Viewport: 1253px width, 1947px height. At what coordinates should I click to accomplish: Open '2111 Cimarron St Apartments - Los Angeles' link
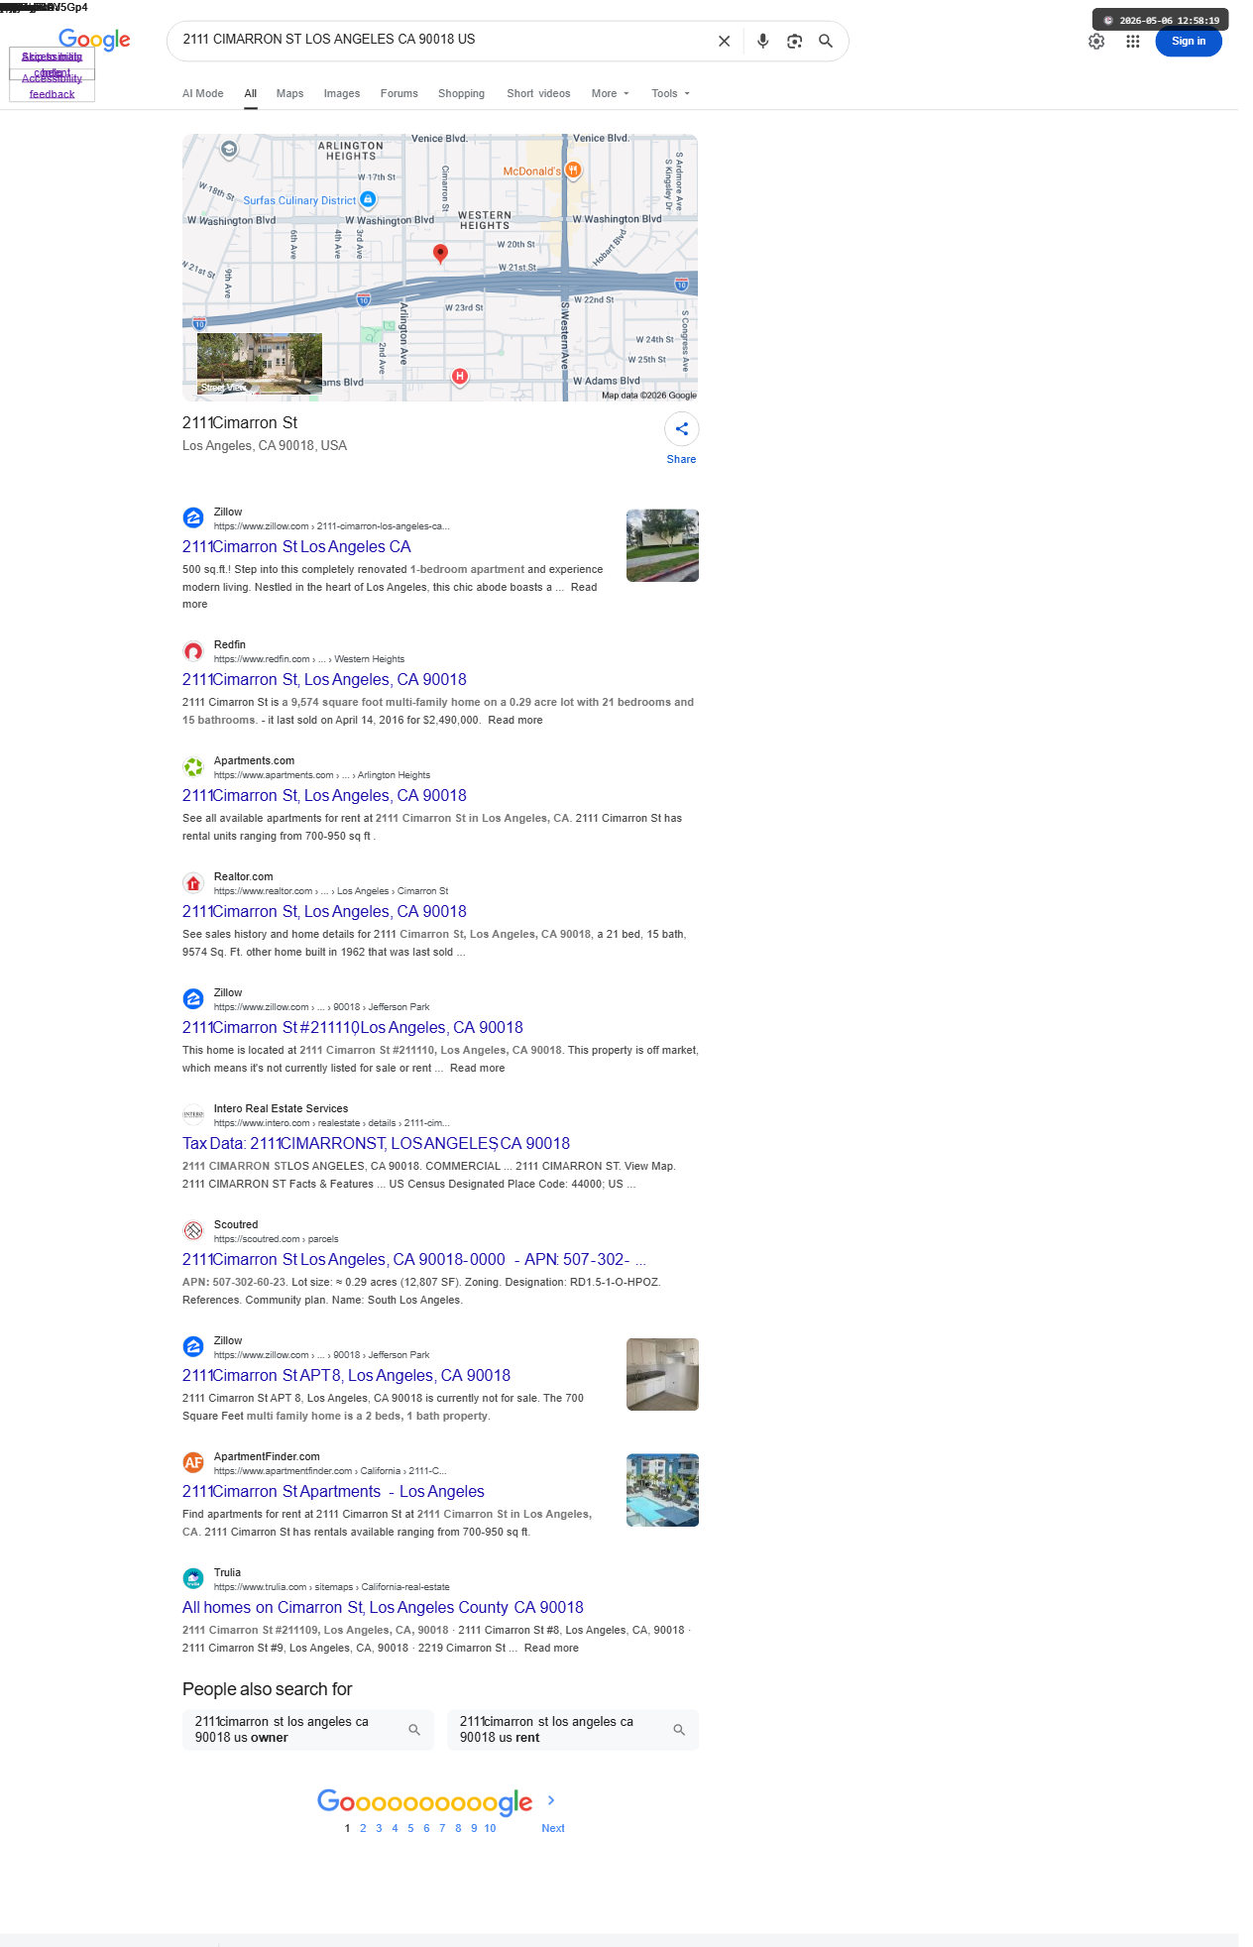333,1492
